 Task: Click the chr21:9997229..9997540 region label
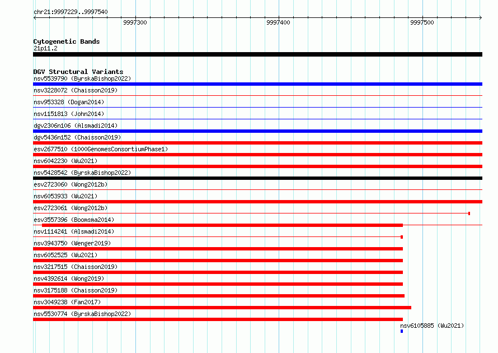click(x=71, y=12)
